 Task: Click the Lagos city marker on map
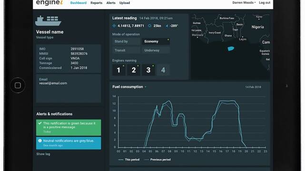point(242,37)
